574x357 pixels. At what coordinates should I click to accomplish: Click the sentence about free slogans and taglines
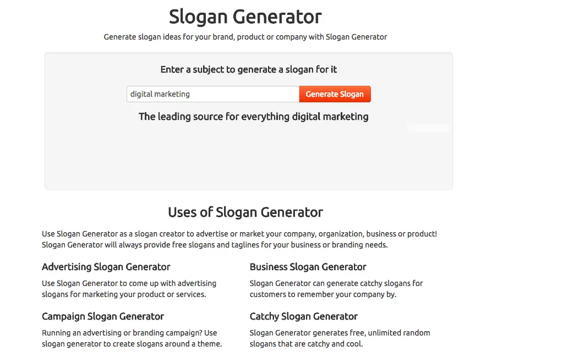215,245
